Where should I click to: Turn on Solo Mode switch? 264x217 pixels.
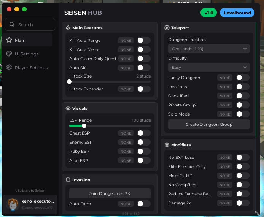coord(243,114)
